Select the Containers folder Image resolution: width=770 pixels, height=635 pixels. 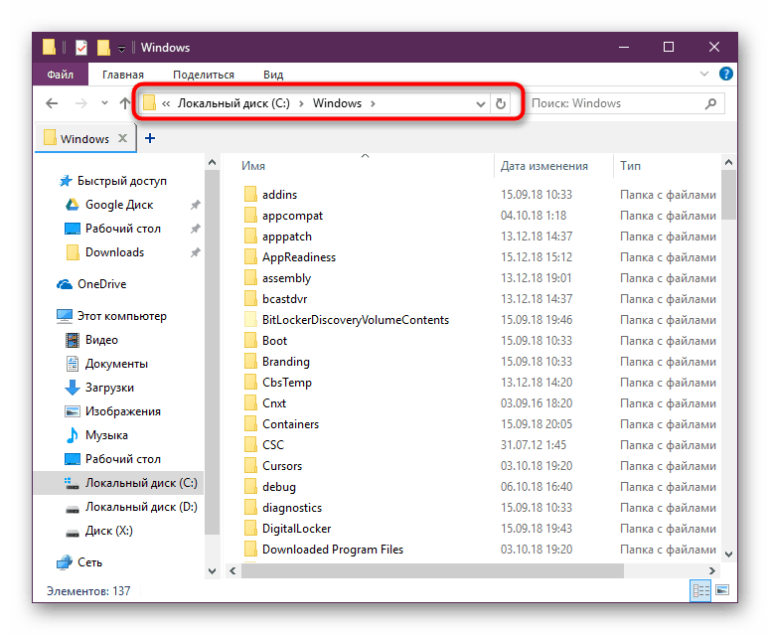(x=290, y=424)
